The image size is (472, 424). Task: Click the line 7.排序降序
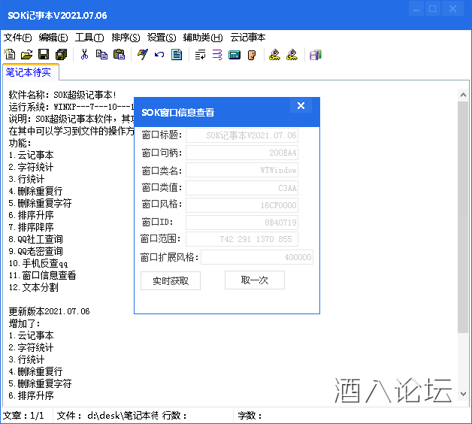(31, 227)
